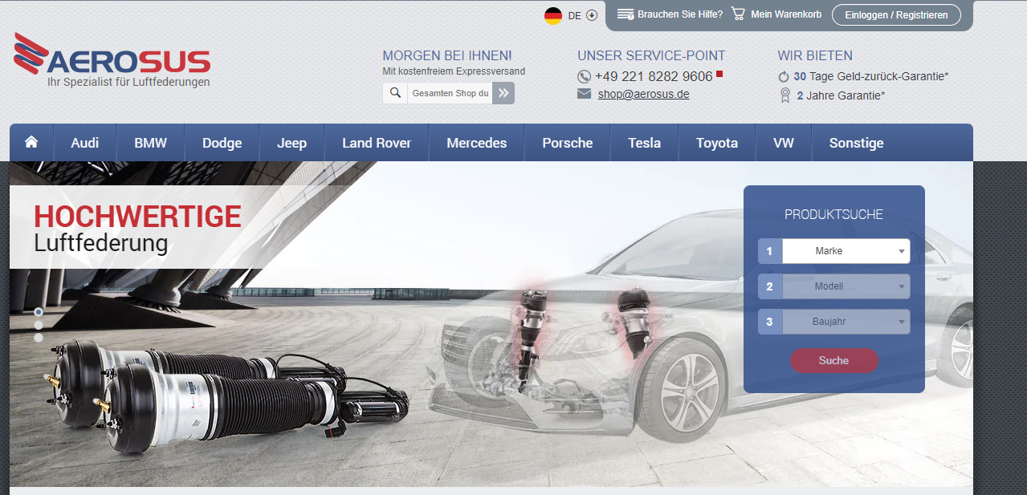Open the shop@aerosus.de email link

(643, 94)
